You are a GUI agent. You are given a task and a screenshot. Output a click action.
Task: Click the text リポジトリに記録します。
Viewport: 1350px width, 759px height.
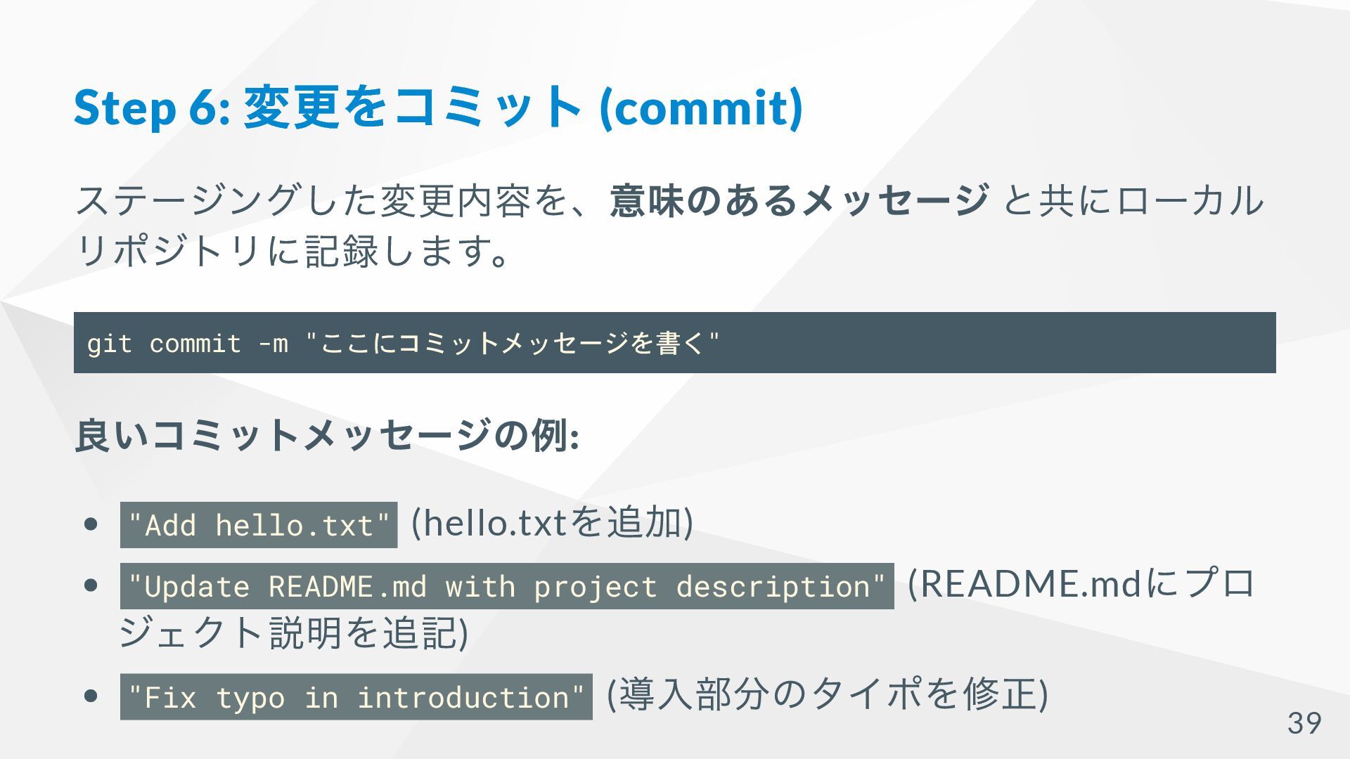292,252
